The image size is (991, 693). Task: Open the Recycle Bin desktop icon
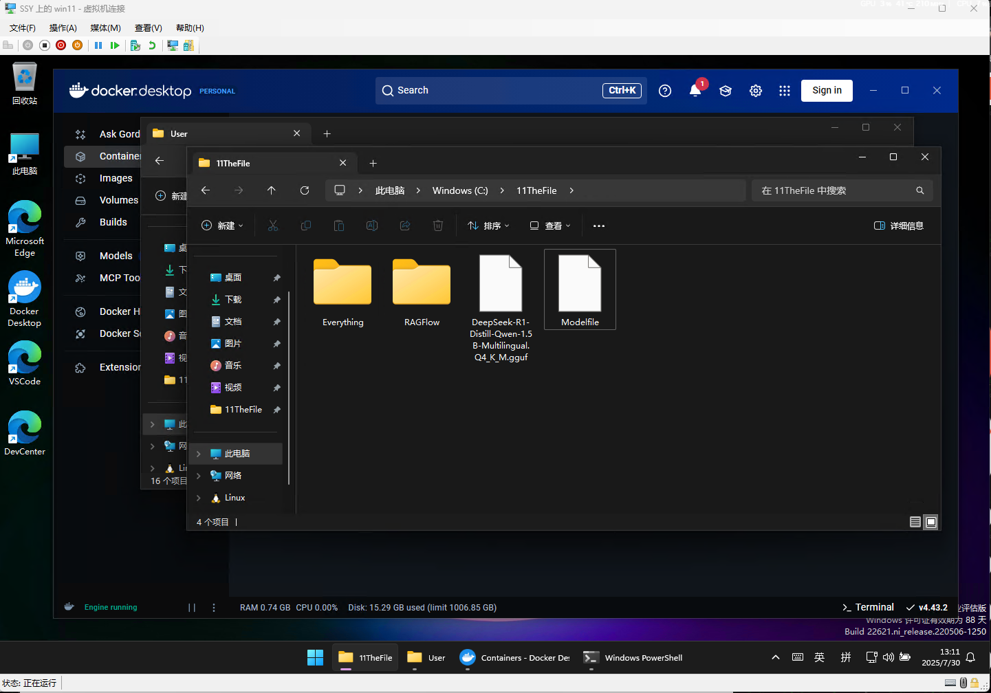25,83
